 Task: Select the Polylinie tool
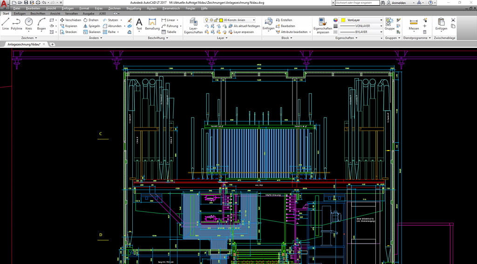(16, 24)
